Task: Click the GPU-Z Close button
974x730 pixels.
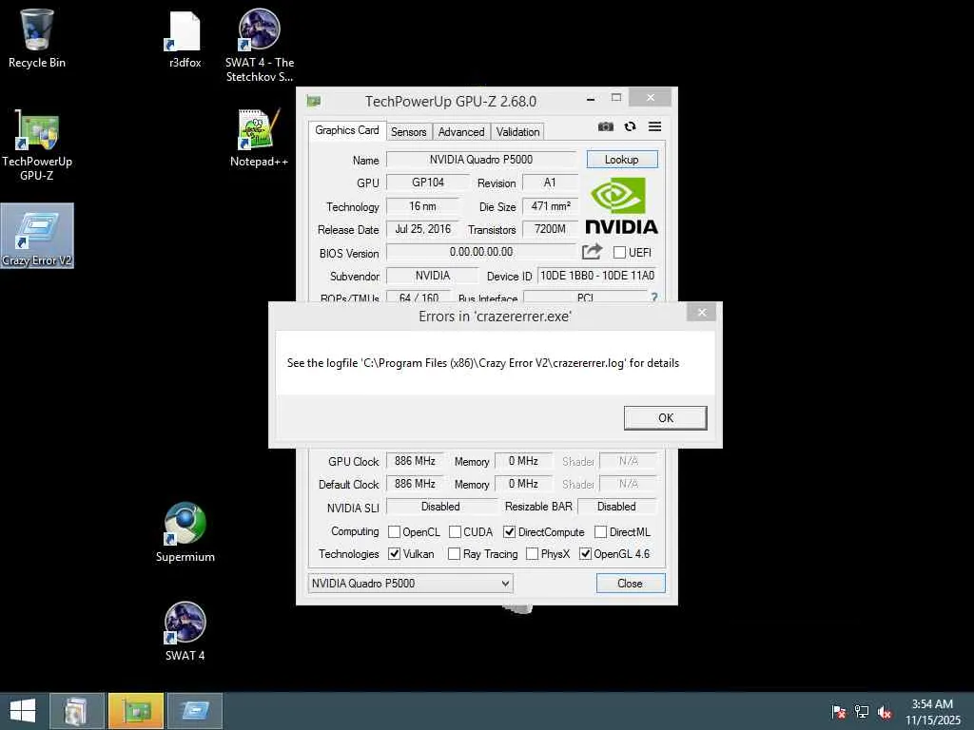Action: [x=631, y=583]
